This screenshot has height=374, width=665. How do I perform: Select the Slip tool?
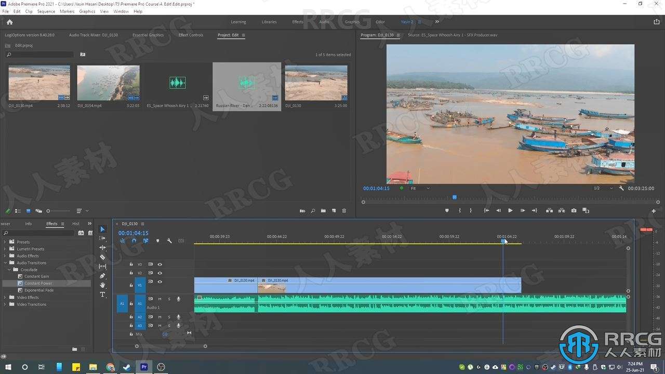click(x=102, y=266)
